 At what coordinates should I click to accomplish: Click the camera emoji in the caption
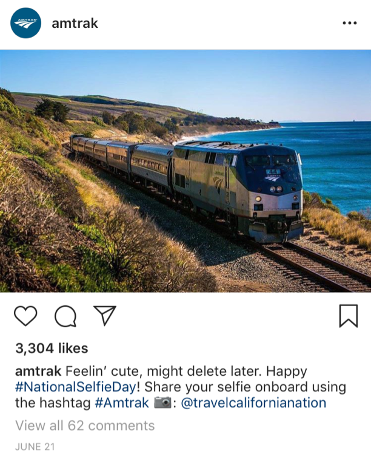click(x=162, y=402)
